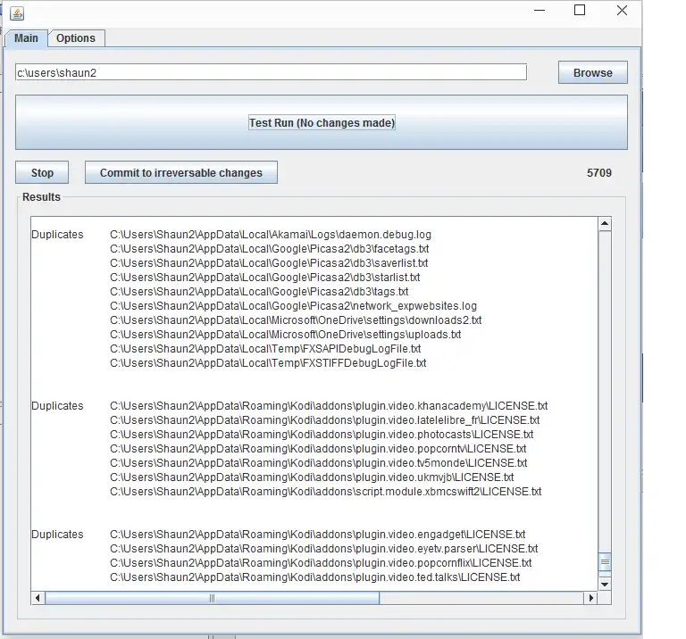Select the xbmcswift2 LICENSE.txt line
Screen dimensions: 686x639
pos(326,492)
